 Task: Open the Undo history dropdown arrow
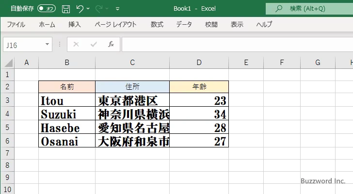(88, 9)
